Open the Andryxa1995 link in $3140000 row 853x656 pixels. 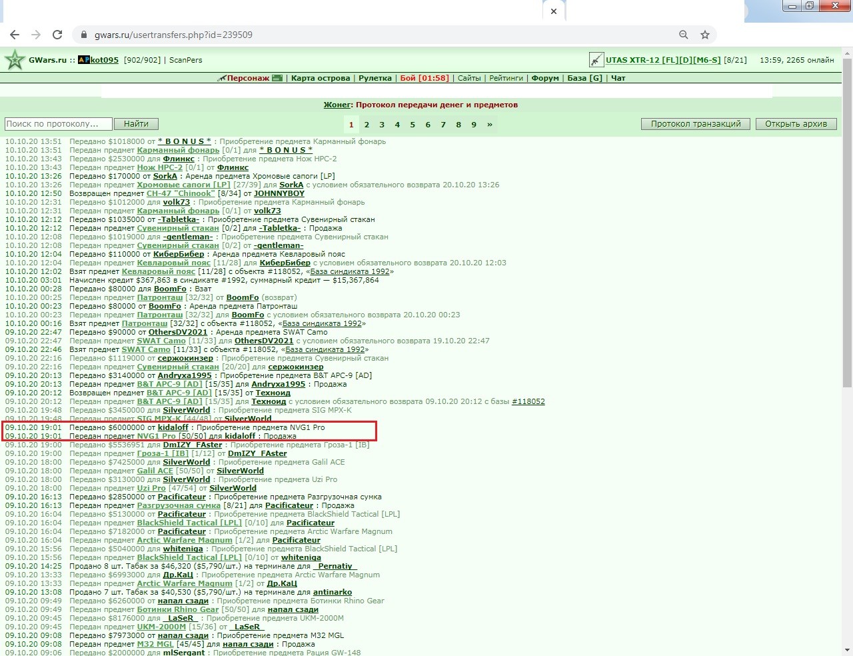pyautogui.click(x=185, y=375)
